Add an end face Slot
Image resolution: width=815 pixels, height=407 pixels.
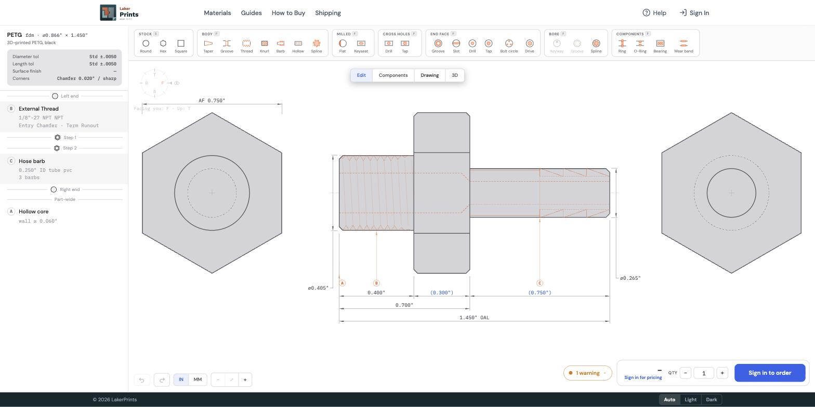point(456,46)
